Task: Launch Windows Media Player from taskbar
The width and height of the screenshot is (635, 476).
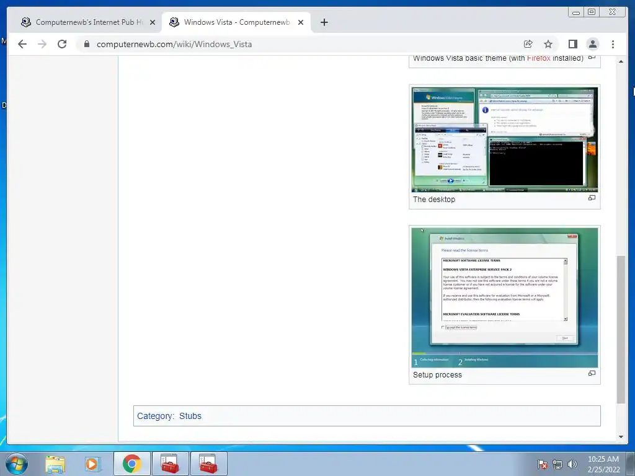Action: point(92,464)
